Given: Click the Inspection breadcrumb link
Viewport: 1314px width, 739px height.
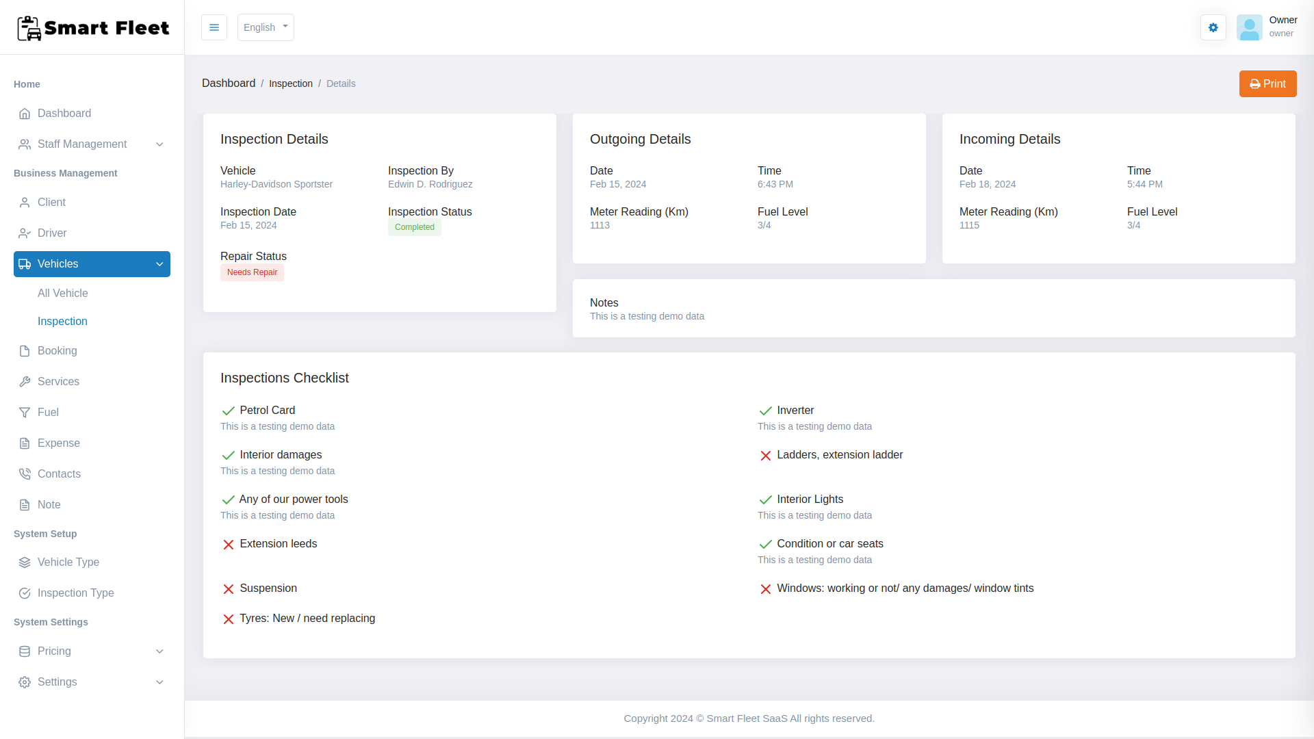Looking at the screenshot, I should tap(291, 83).
